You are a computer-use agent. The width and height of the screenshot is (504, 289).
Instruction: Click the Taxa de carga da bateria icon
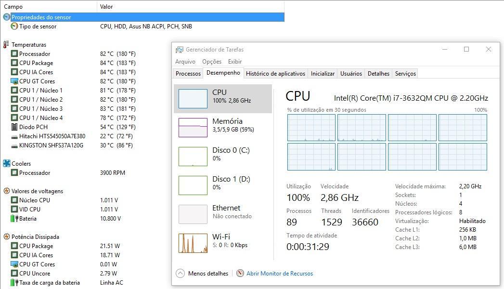[14, 283]
